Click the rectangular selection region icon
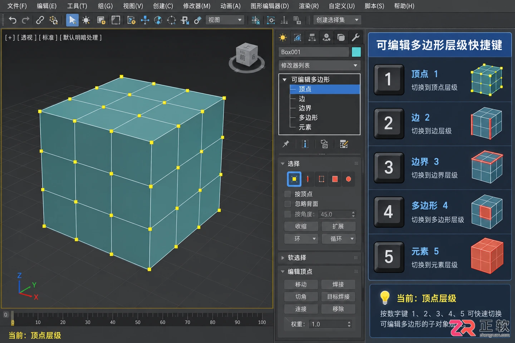 [101, 20]
